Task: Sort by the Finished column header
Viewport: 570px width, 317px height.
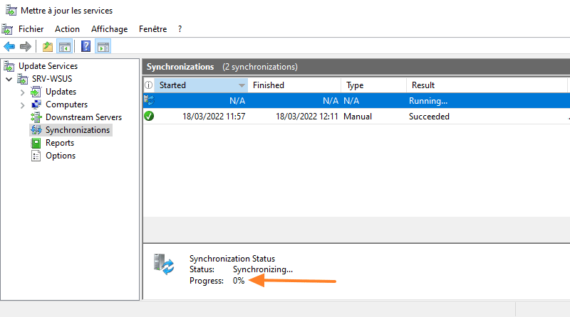Action: [x=292, y=85]
